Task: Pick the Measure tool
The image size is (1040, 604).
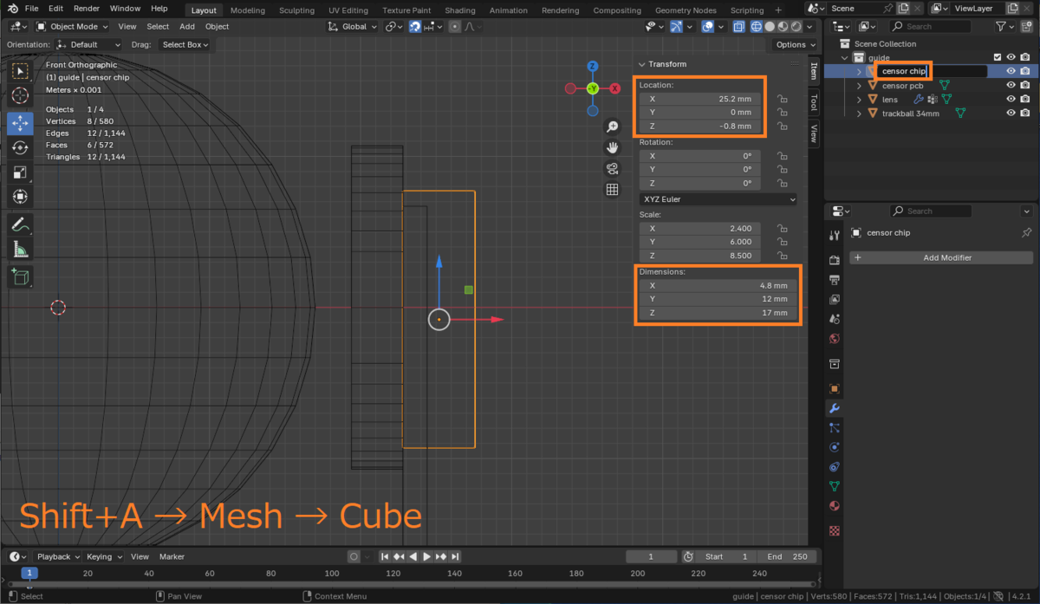Action: [20, 250]
